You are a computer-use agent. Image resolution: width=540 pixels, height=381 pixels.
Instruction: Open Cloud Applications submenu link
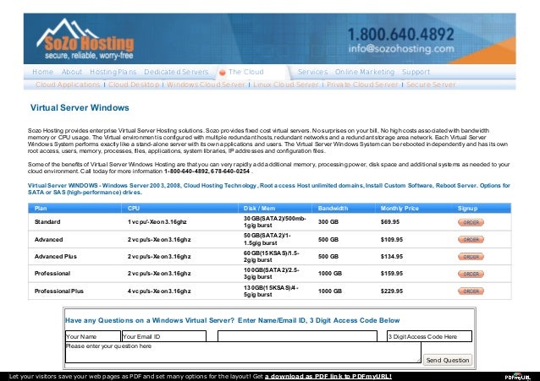tap(68, 84)
